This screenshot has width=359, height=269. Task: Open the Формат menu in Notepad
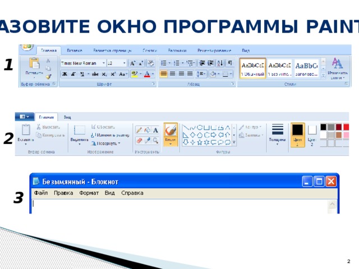(89, 193)
